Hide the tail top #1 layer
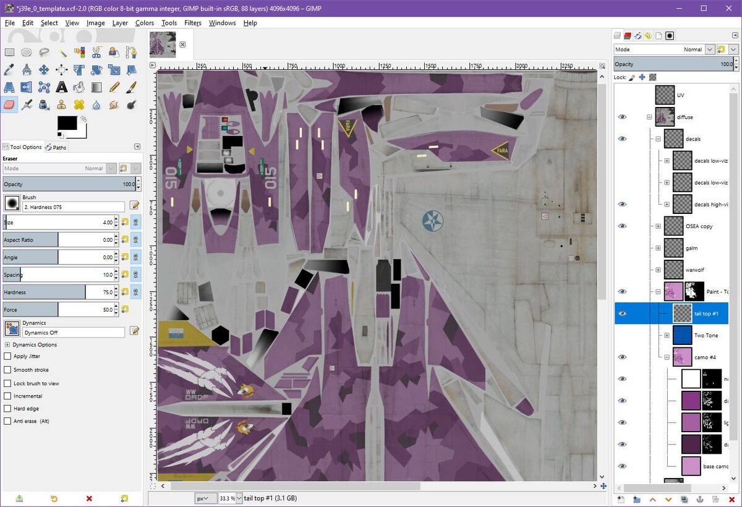Viewport: 742px width, 507px height. point(622,313)
